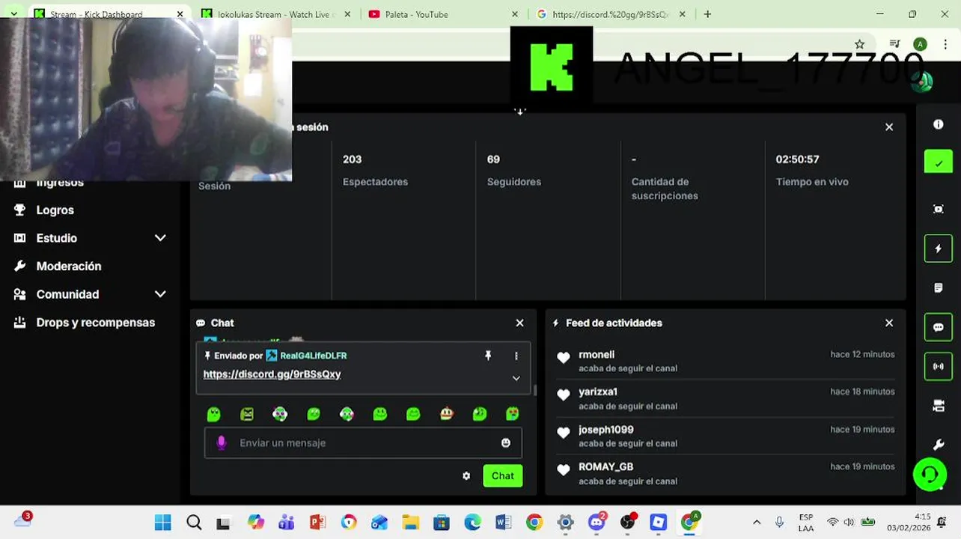
Task: Open the wrench tools icon
Action: [x=938, y=445]
